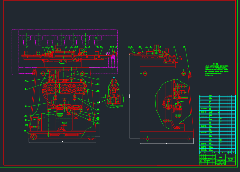Click left lifting hole circle on front view

pyautogui.click(x=43, y=73)
